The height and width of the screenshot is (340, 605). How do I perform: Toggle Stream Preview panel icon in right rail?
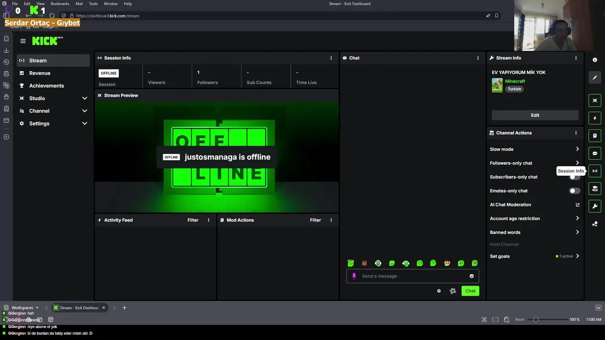tap(595, 100)
